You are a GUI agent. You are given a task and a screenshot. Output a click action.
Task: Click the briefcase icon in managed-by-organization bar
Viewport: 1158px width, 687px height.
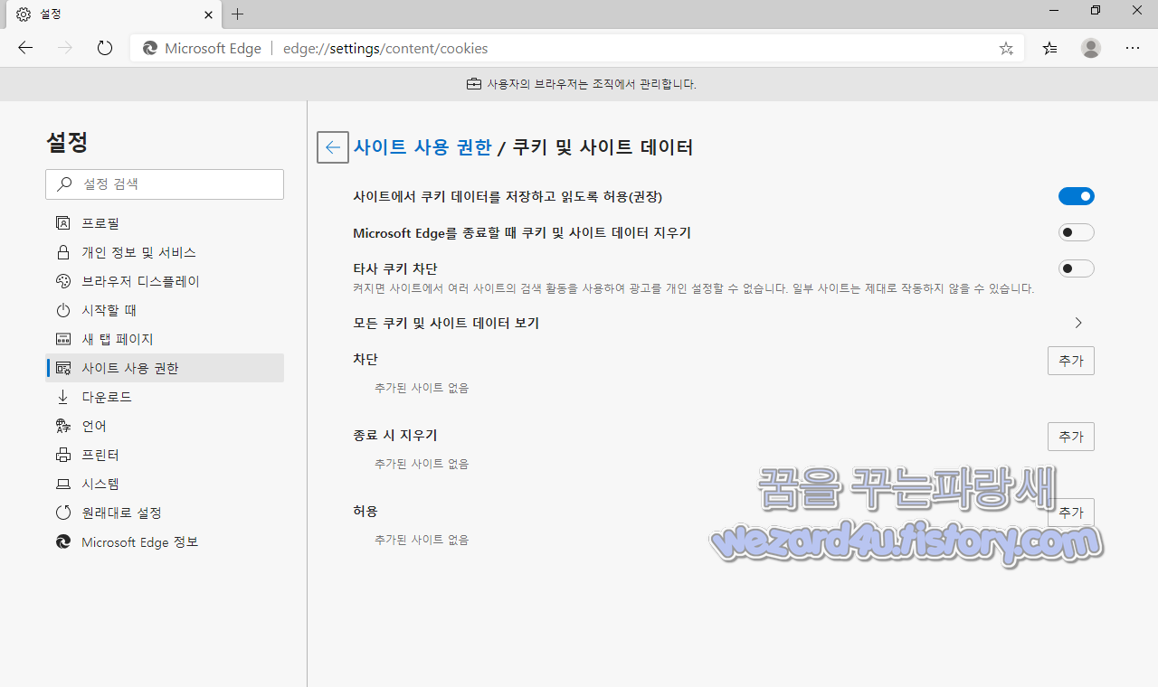[474, 84]
